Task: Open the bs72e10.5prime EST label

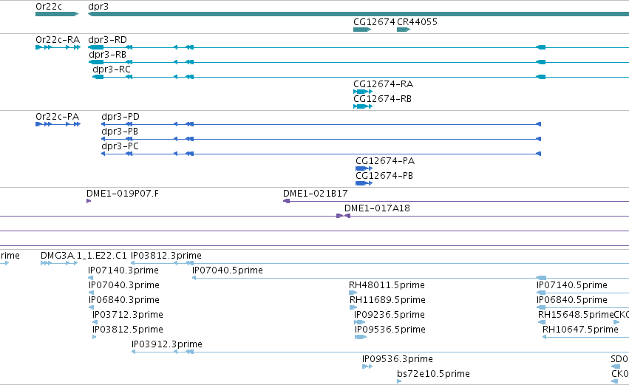Action: pyautogui.click(x=433, y=374)
